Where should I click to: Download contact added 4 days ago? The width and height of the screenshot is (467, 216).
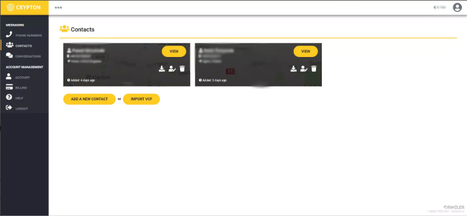pos(162,69)
